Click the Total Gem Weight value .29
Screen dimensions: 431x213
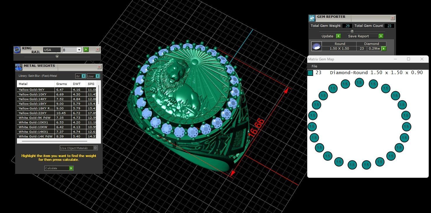pyautogui.click(x=347, y=26)
